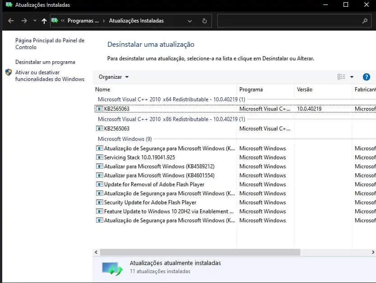Click icon of KB4601554 update row
The image size is (376, 283).
coord(100,175)
